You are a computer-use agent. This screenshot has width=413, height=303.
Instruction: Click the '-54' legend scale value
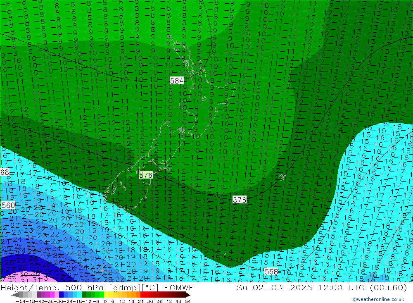coord(21,301)
